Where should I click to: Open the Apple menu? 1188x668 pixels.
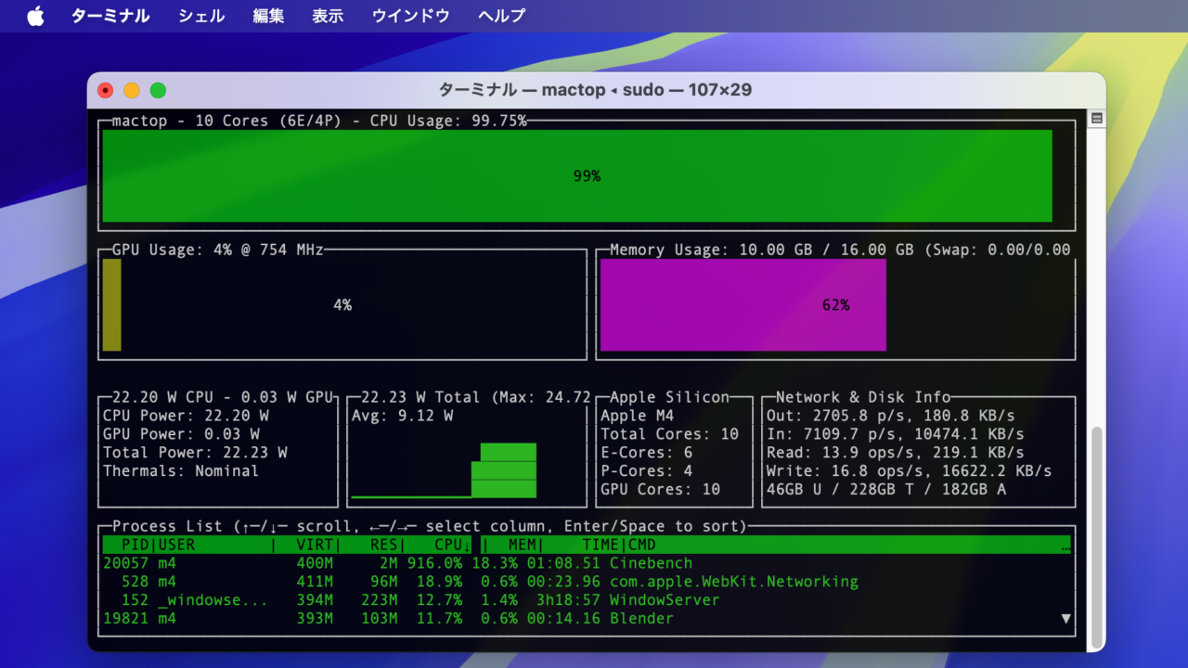[35, 16]
